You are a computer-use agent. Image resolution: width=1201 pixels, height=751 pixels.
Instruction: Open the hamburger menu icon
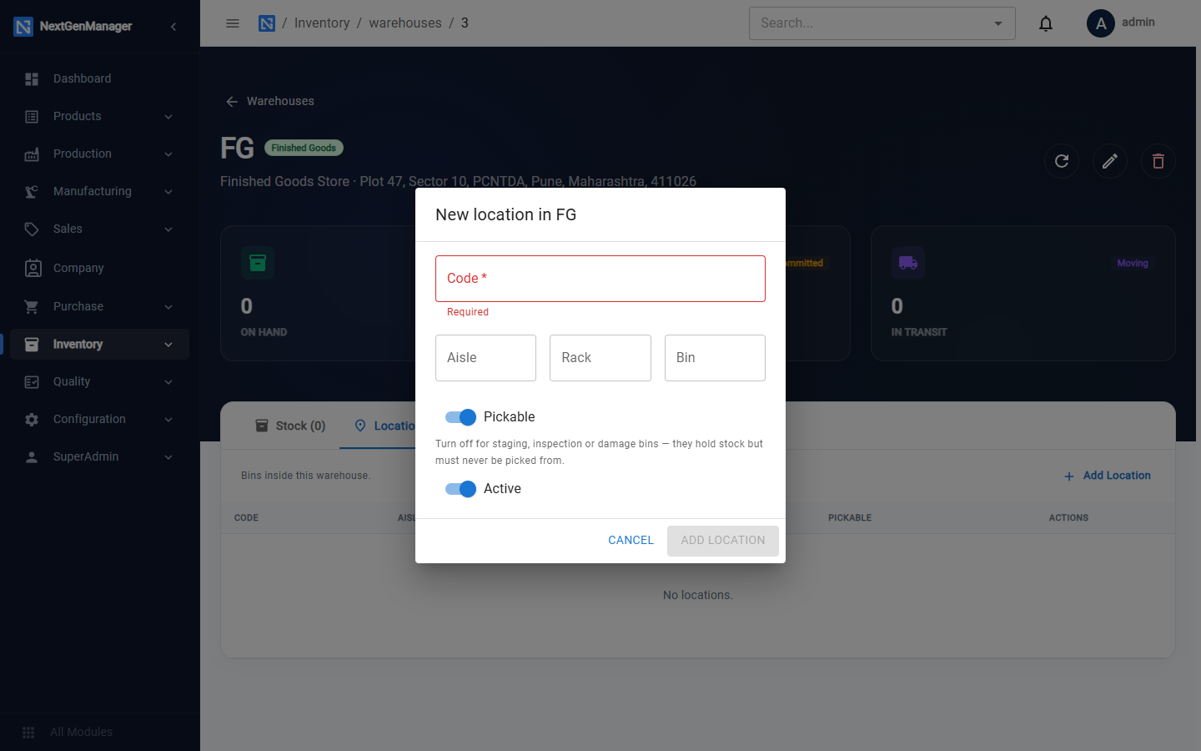pos(233,23)
